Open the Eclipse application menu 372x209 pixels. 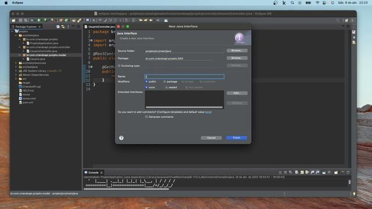[x=18, y=3]
